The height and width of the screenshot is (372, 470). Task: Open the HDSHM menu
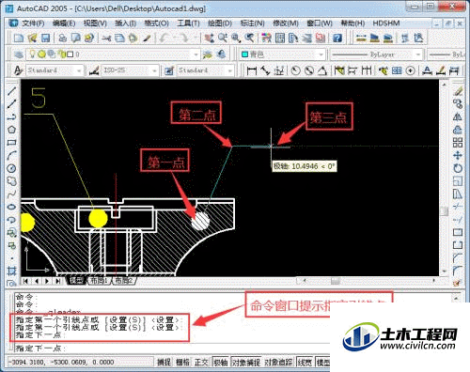click(x=386, y=23)
